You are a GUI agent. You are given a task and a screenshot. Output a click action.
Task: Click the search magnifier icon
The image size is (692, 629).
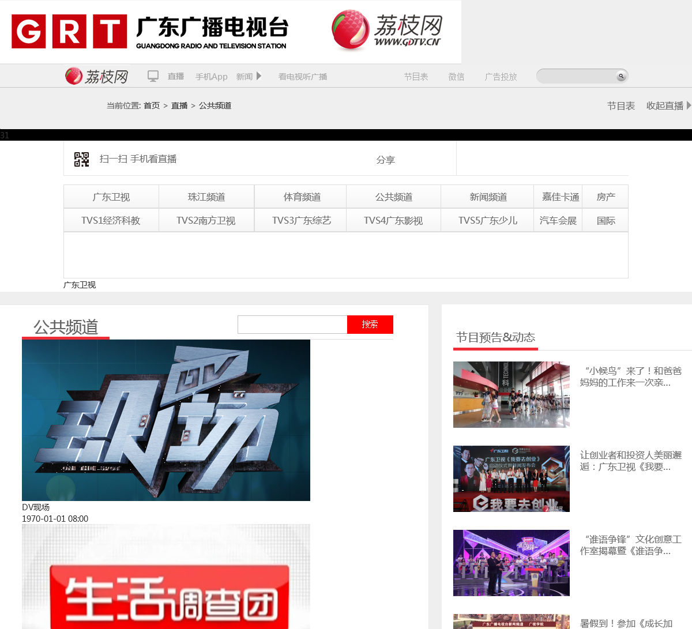coord(621,76)
